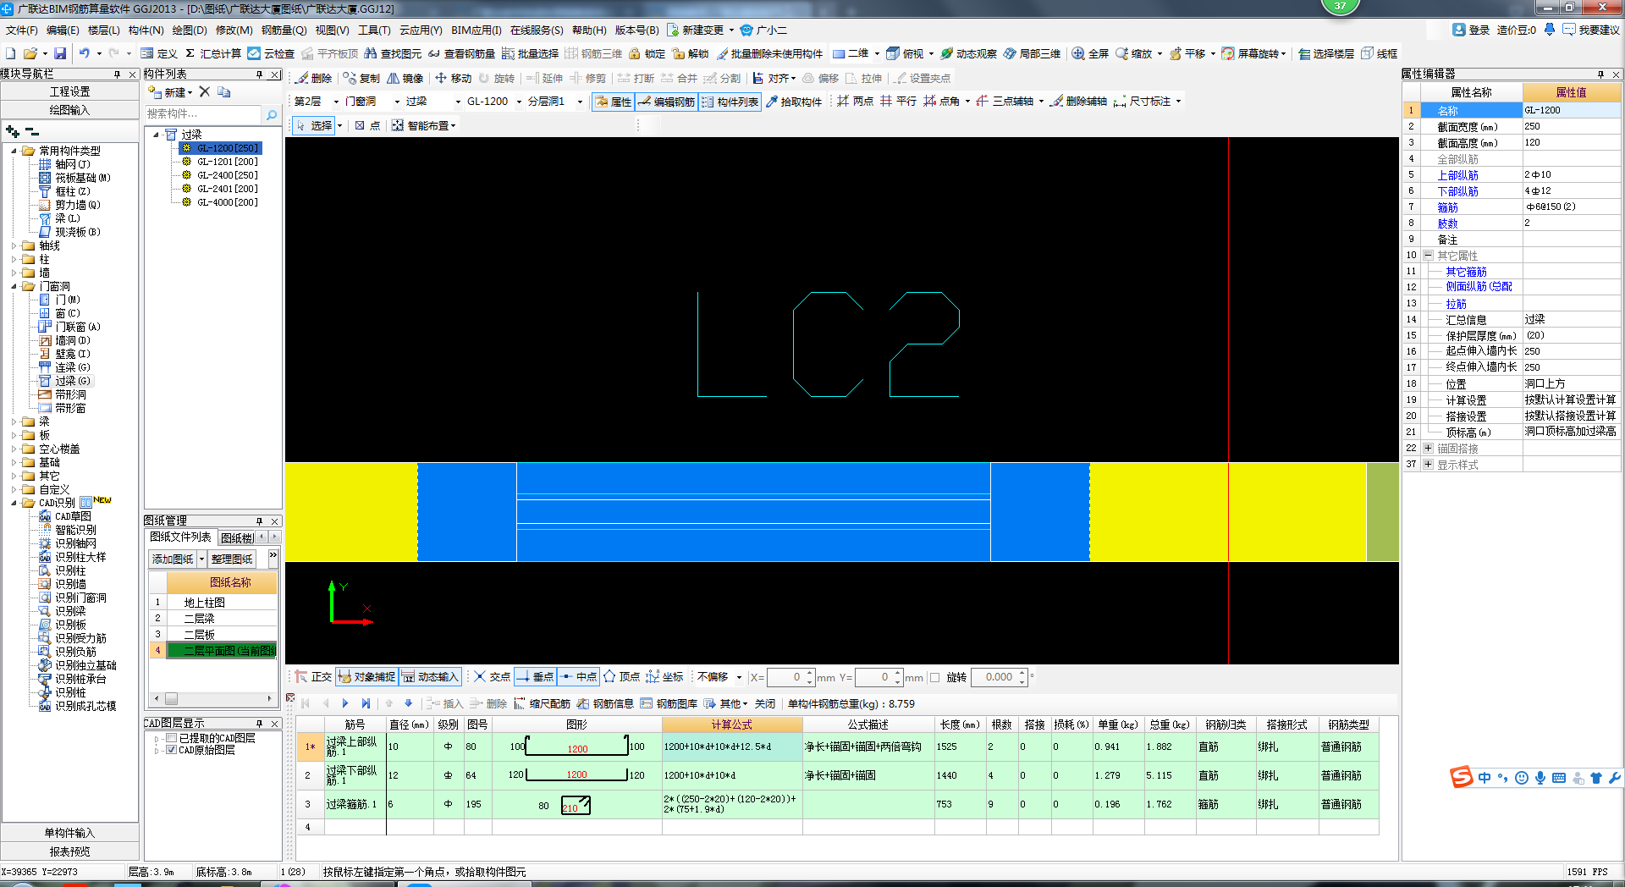The image size is (1625, 887).
Task: Click 查看钢筋量 view rebar quantity
Action: tap(461, 53)
